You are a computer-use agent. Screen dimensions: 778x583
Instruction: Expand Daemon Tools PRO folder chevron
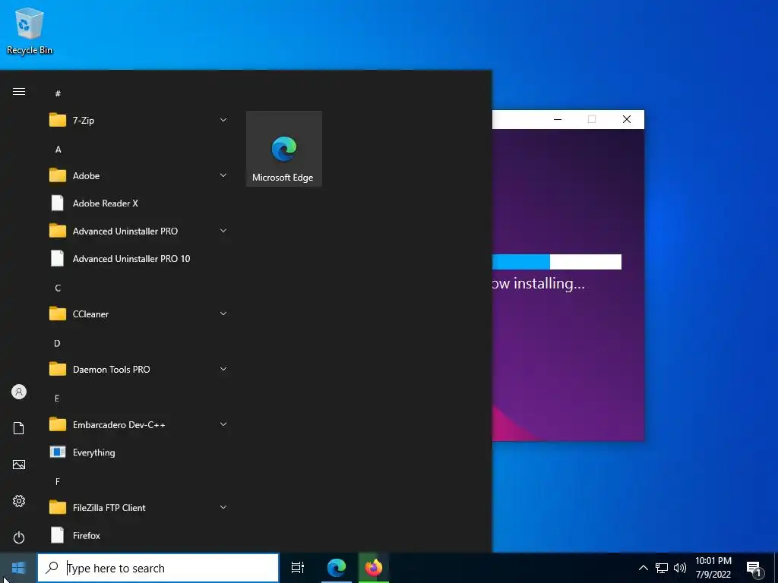click(223, 370)
